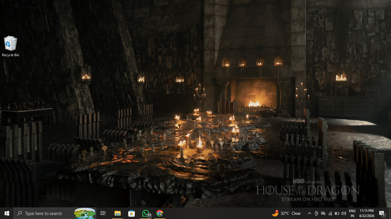Expand the hidden system tray icons
The height and width of the screenshot is (219, 391).
tap(309, 213)
